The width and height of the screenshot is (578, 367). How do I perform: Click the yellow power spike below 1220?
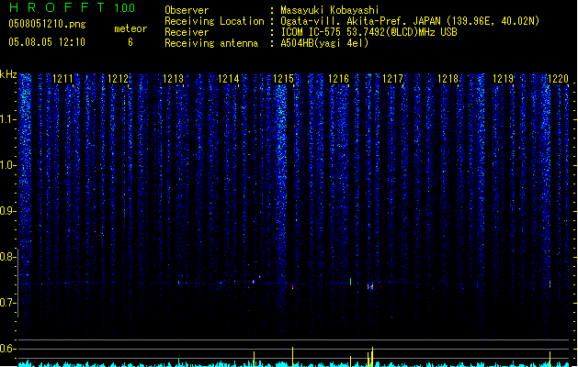(x=550, y=359)
